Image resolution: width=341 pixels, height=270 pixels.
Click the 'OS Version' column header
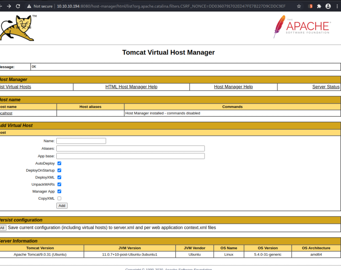pyautogui.click(x=268, y=248)
